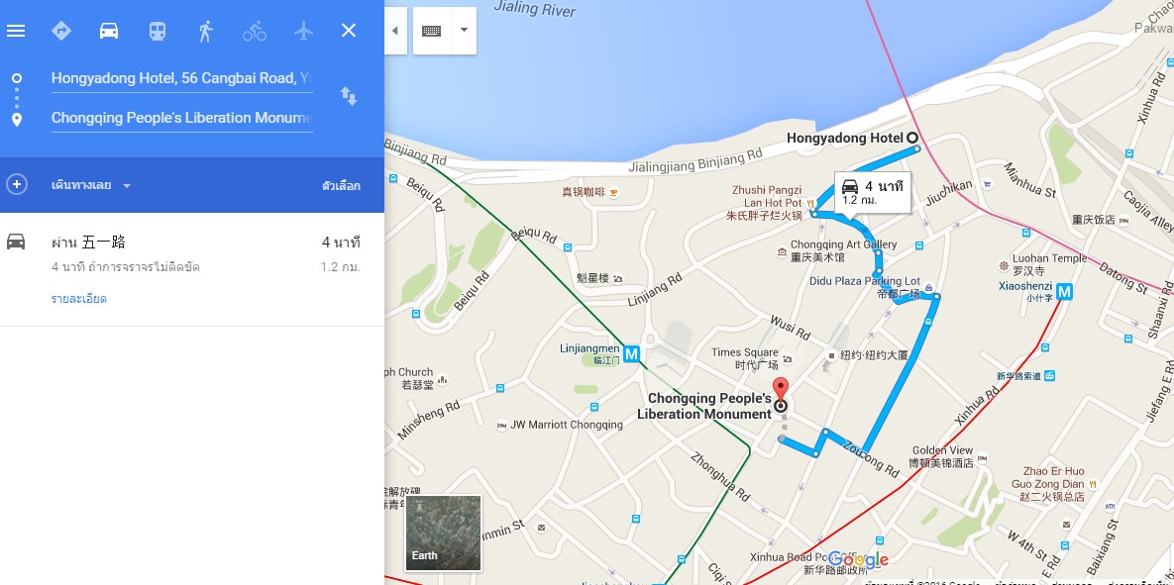1174x585 pixels.
Task: Select walking mode icon
Action: (205, 31)
